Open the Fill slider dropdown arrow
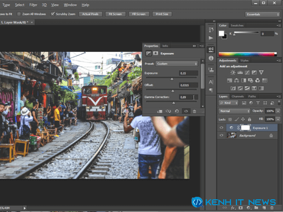The image size is (283, 212). (278, 119)
